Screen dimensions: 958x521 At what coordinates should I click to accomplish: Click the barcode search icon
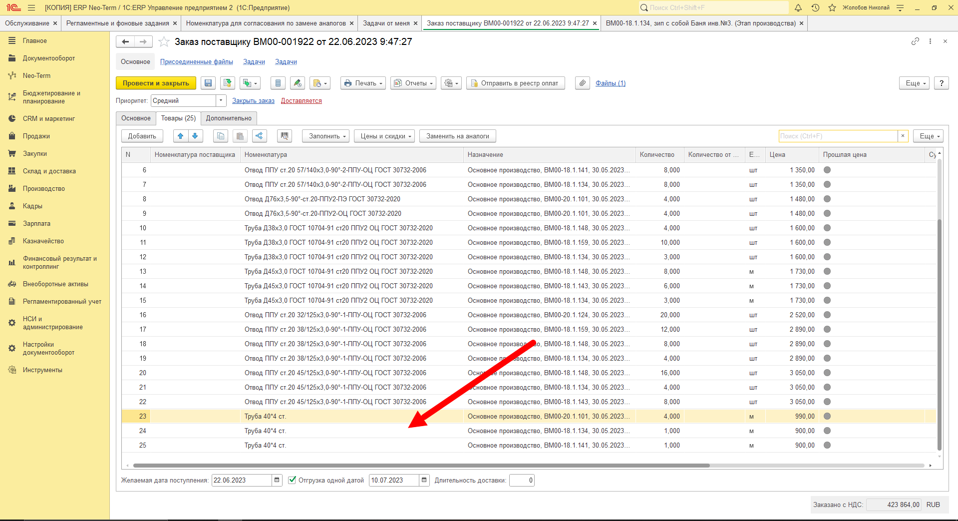click(x=285, y=136)
